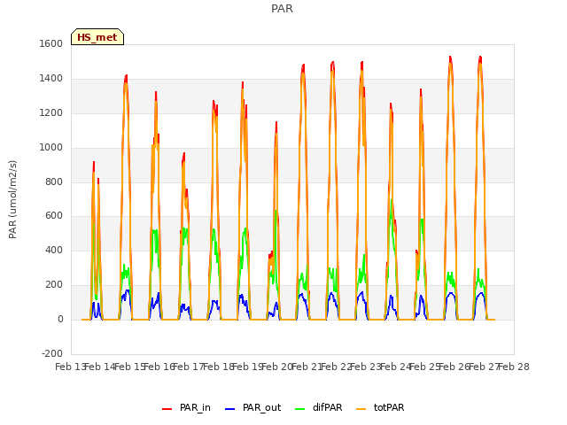
Task: Click the red PAR_in legend swatch
Action: [167, 409]
